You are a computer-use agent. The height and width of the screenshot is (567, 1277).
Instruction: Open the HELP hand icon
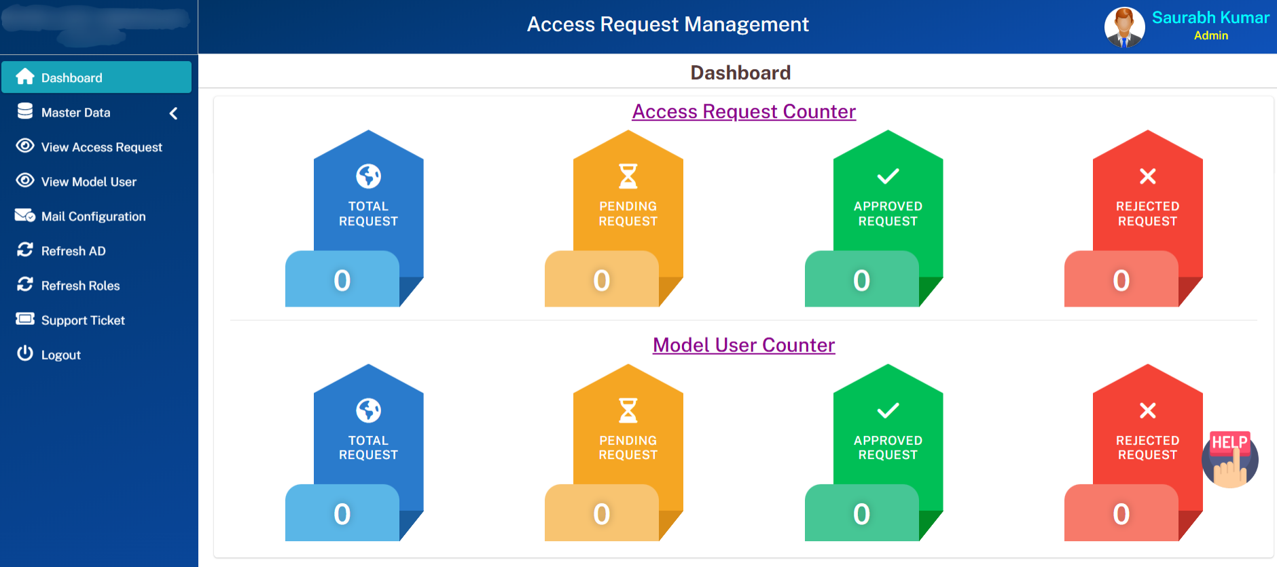pos(1230,460)
